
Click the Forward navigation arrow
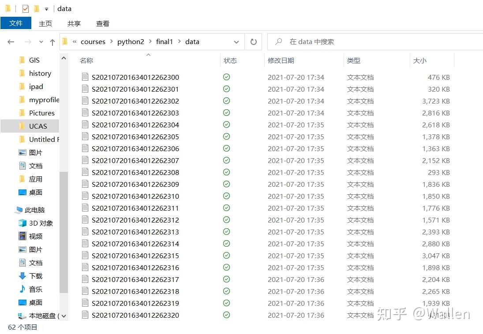click(28, 42)
